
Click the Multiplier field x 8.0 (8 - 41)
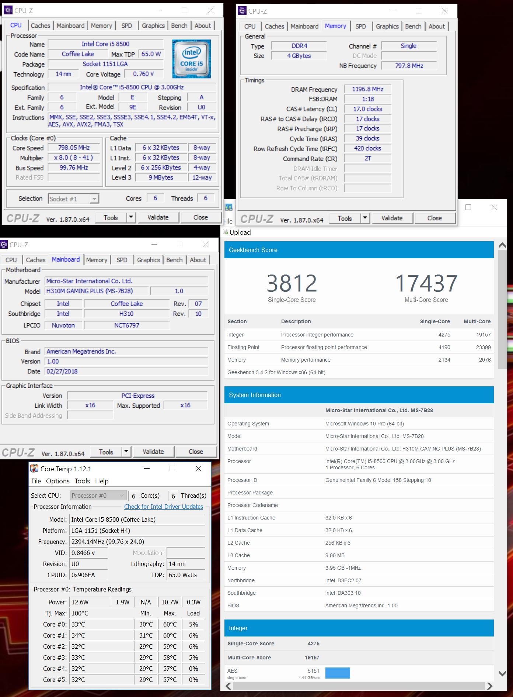point(74,158)
